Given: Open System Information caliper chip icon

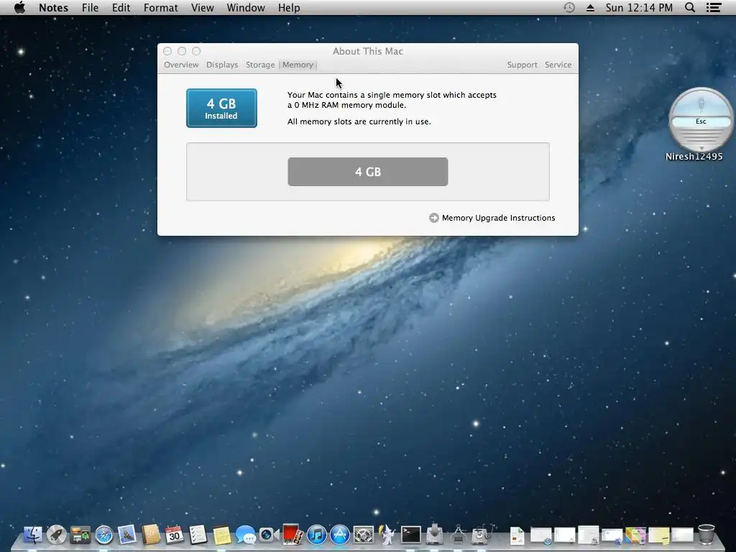Looking at the screenshot, I should tap(458, 535).
